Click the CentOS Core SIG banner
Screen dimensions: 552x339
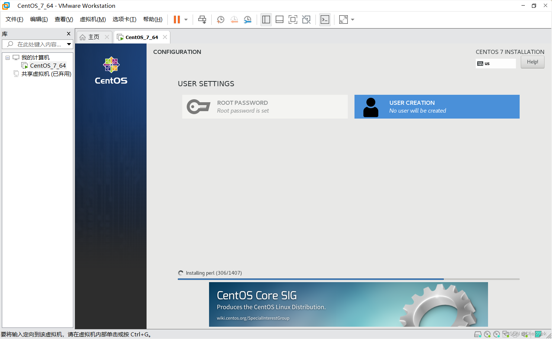[349, 304]
